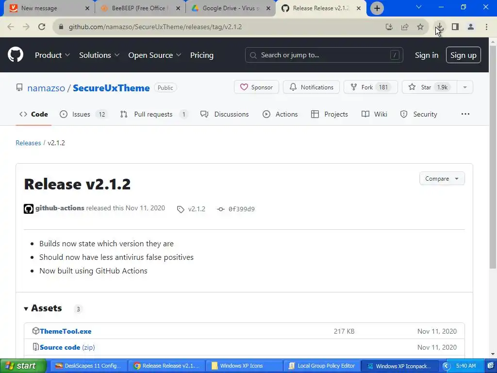This screenshot has width=497, height=373.
Task: Click the GitHub logo in header
Action: pyautogui.click(x=16, y=55)
